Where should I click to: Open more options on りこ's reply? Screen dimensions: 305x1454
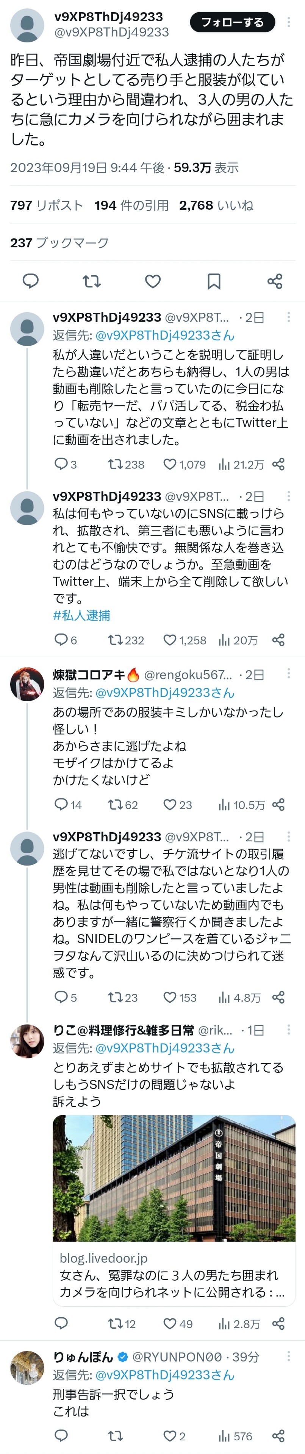pyautogui.click(x=289, y=1030)
